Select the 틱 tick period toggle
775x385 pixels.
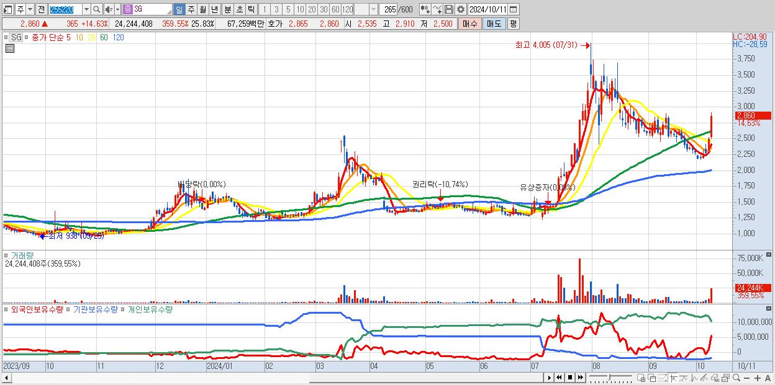(251, 9)
